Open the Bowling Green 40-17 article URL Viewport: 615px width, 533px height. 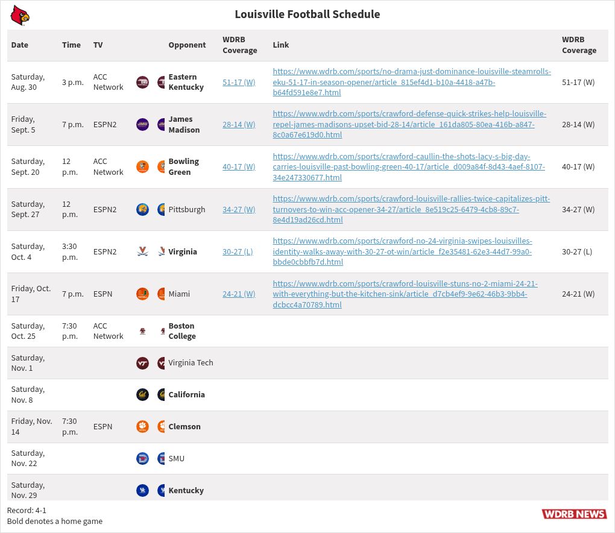(x=408, y=167)
